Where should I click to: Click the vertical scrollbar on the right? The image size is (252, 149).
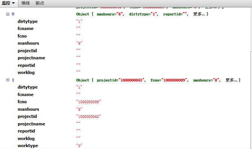coord(251,99)
